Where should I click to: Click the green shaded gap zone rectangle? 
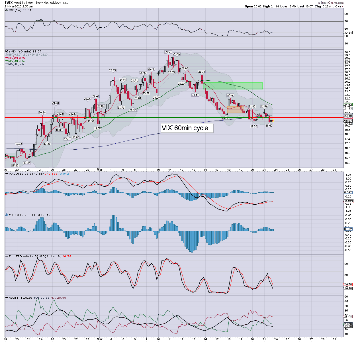click(233, 85)
